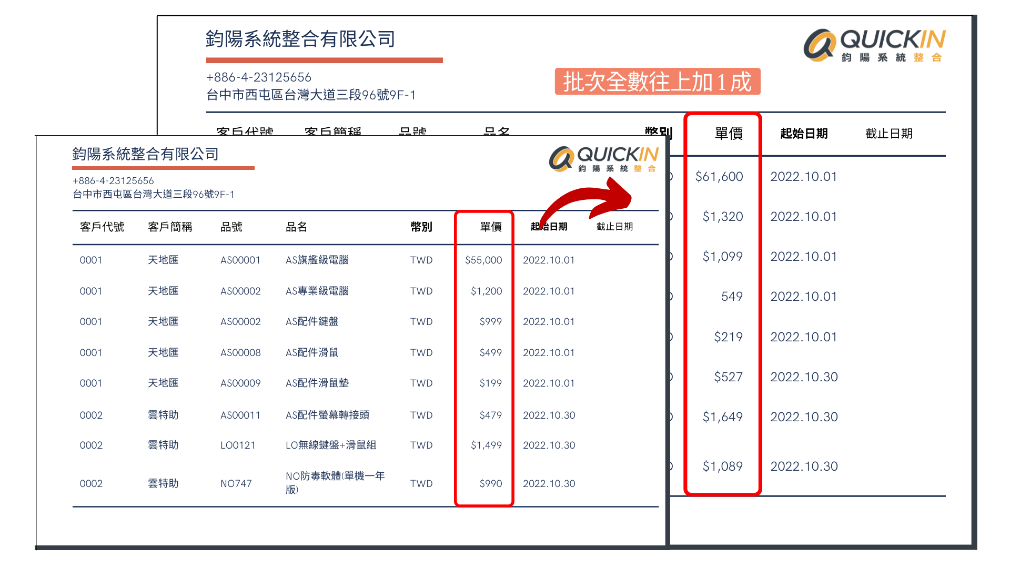The height and width of the screenshot is (568, 1010).
Task: Click item code LO0121
Action: [x=238, y=445]
